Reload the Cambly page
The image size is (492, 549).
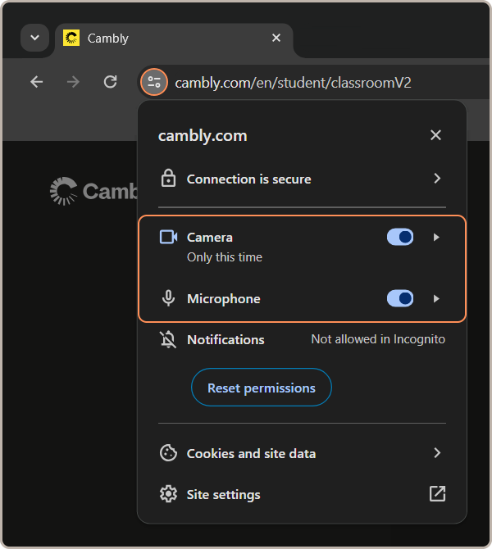tap(110, 82)
